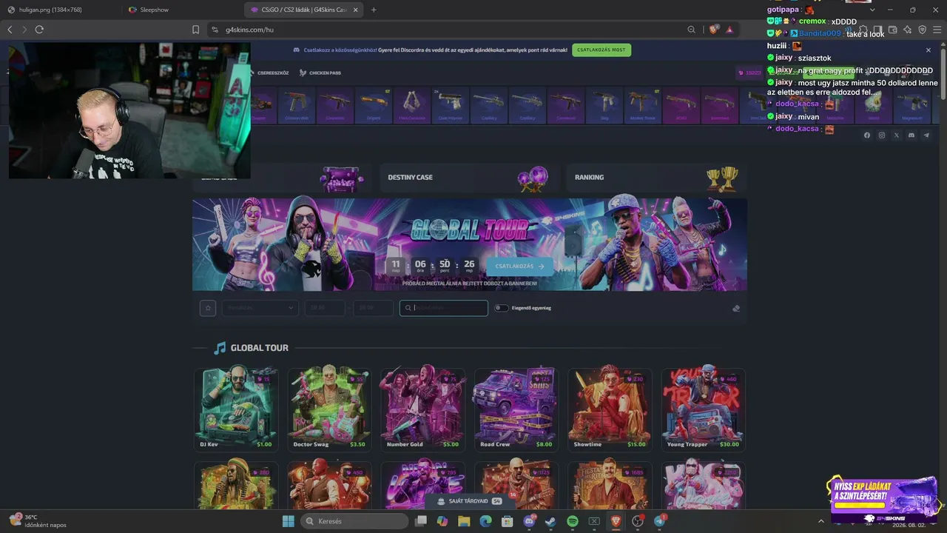Open the weather widget showing 36°C
This screenshot has width=947, height=533.
[x=37, y=521]
